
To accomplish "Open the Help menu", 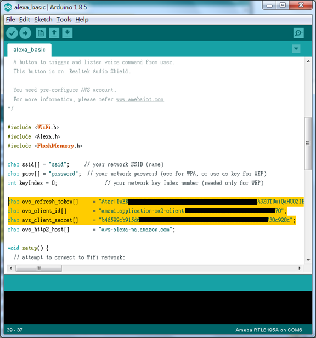I will [82, 20].
